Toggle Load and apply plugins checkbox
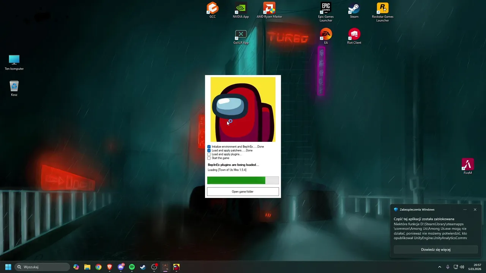This screenshot has width=486, height=273. point(209,154)
